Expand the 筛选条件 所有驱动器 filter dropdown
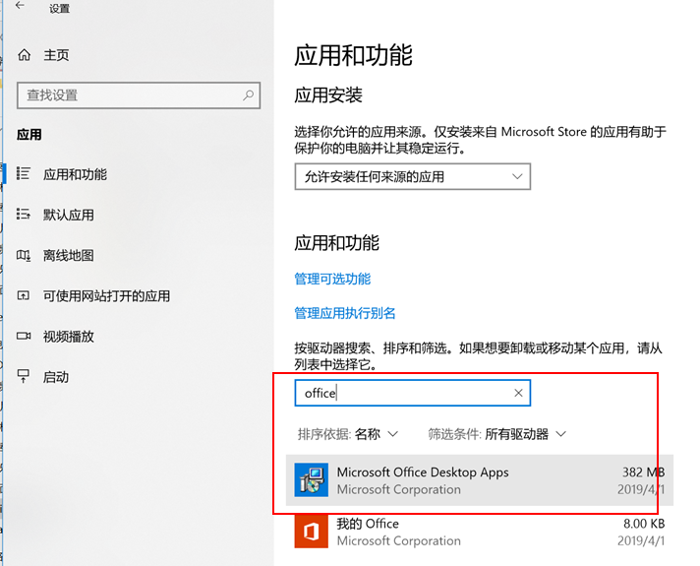 pyautogui.click(x=497, y=434)
